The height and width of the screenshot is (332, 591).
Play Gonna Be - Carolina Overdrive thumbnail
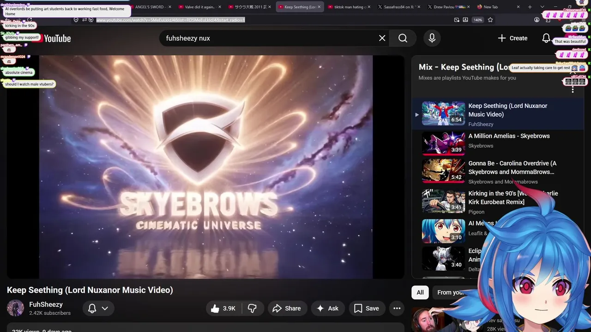pyautogui.click(x=443, y=171)
